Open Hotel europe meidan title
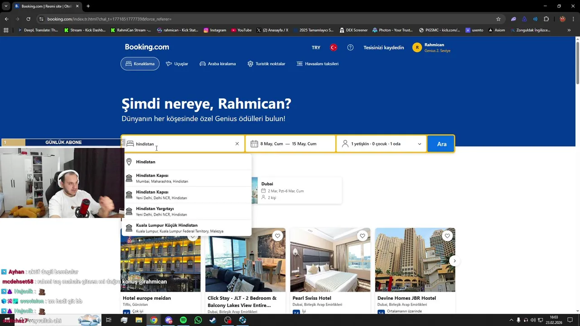580x326 pixels. pyautogui.click(x=147, y=298)
